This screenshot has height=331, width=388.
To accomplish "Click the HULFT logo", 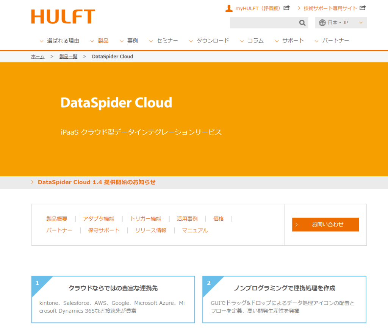I will [63, 17].
